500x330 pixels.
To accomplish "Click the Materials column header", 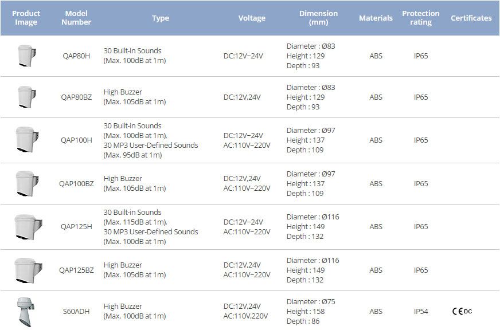I will coord(376,18).
